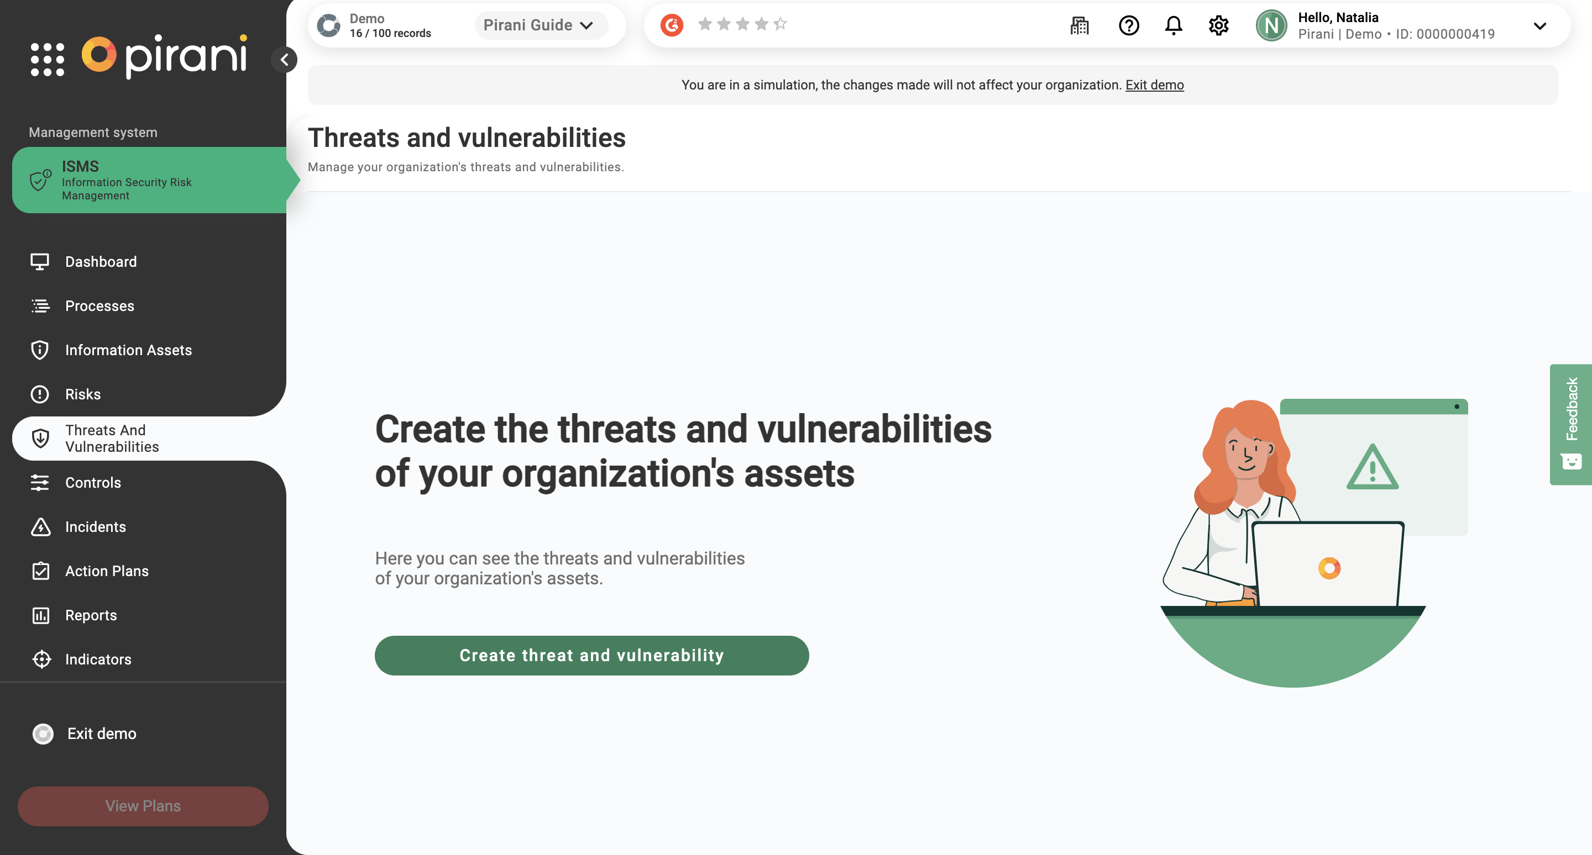Screen dimensions: 1592x855
Task: Collapse the sidebar with the arrow button
Action: [284, 60]
